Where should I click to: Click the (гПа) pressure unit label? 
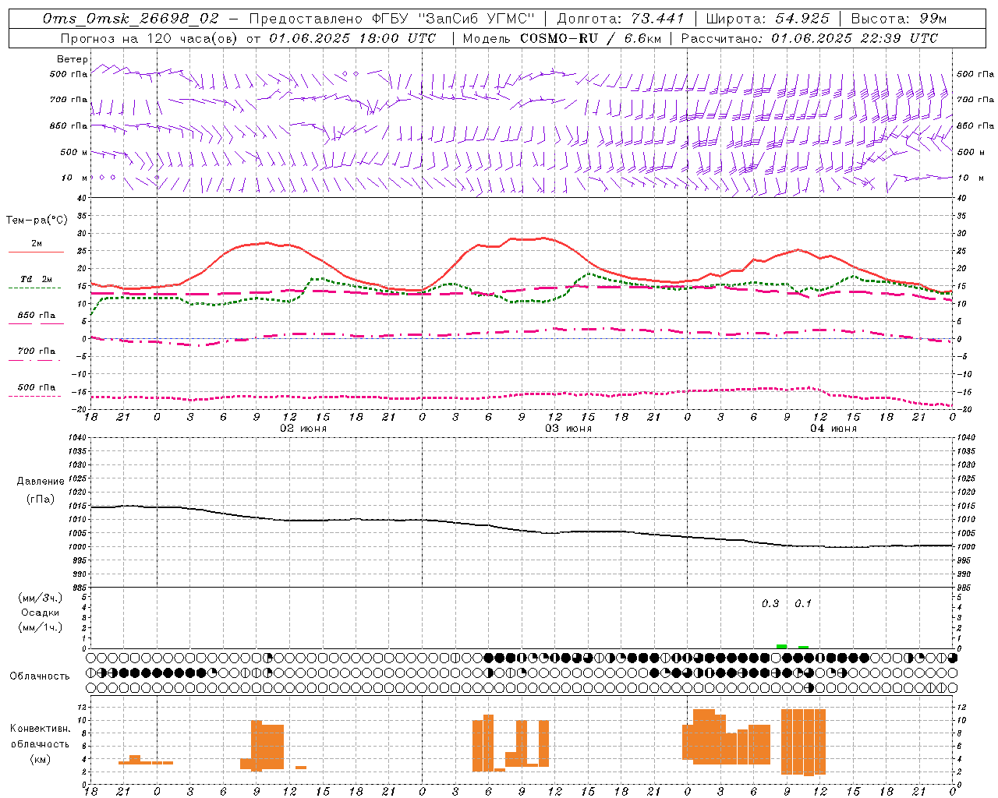(x=41, y=499)
